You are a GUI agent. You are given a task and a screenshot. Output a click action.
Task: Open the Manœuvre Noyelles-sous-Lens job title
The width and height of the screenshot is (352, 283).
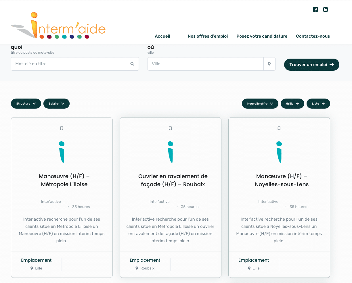(282, 180)
